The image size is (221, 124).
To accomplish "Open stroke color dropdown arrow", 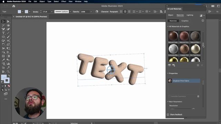I will pos(29,12).
